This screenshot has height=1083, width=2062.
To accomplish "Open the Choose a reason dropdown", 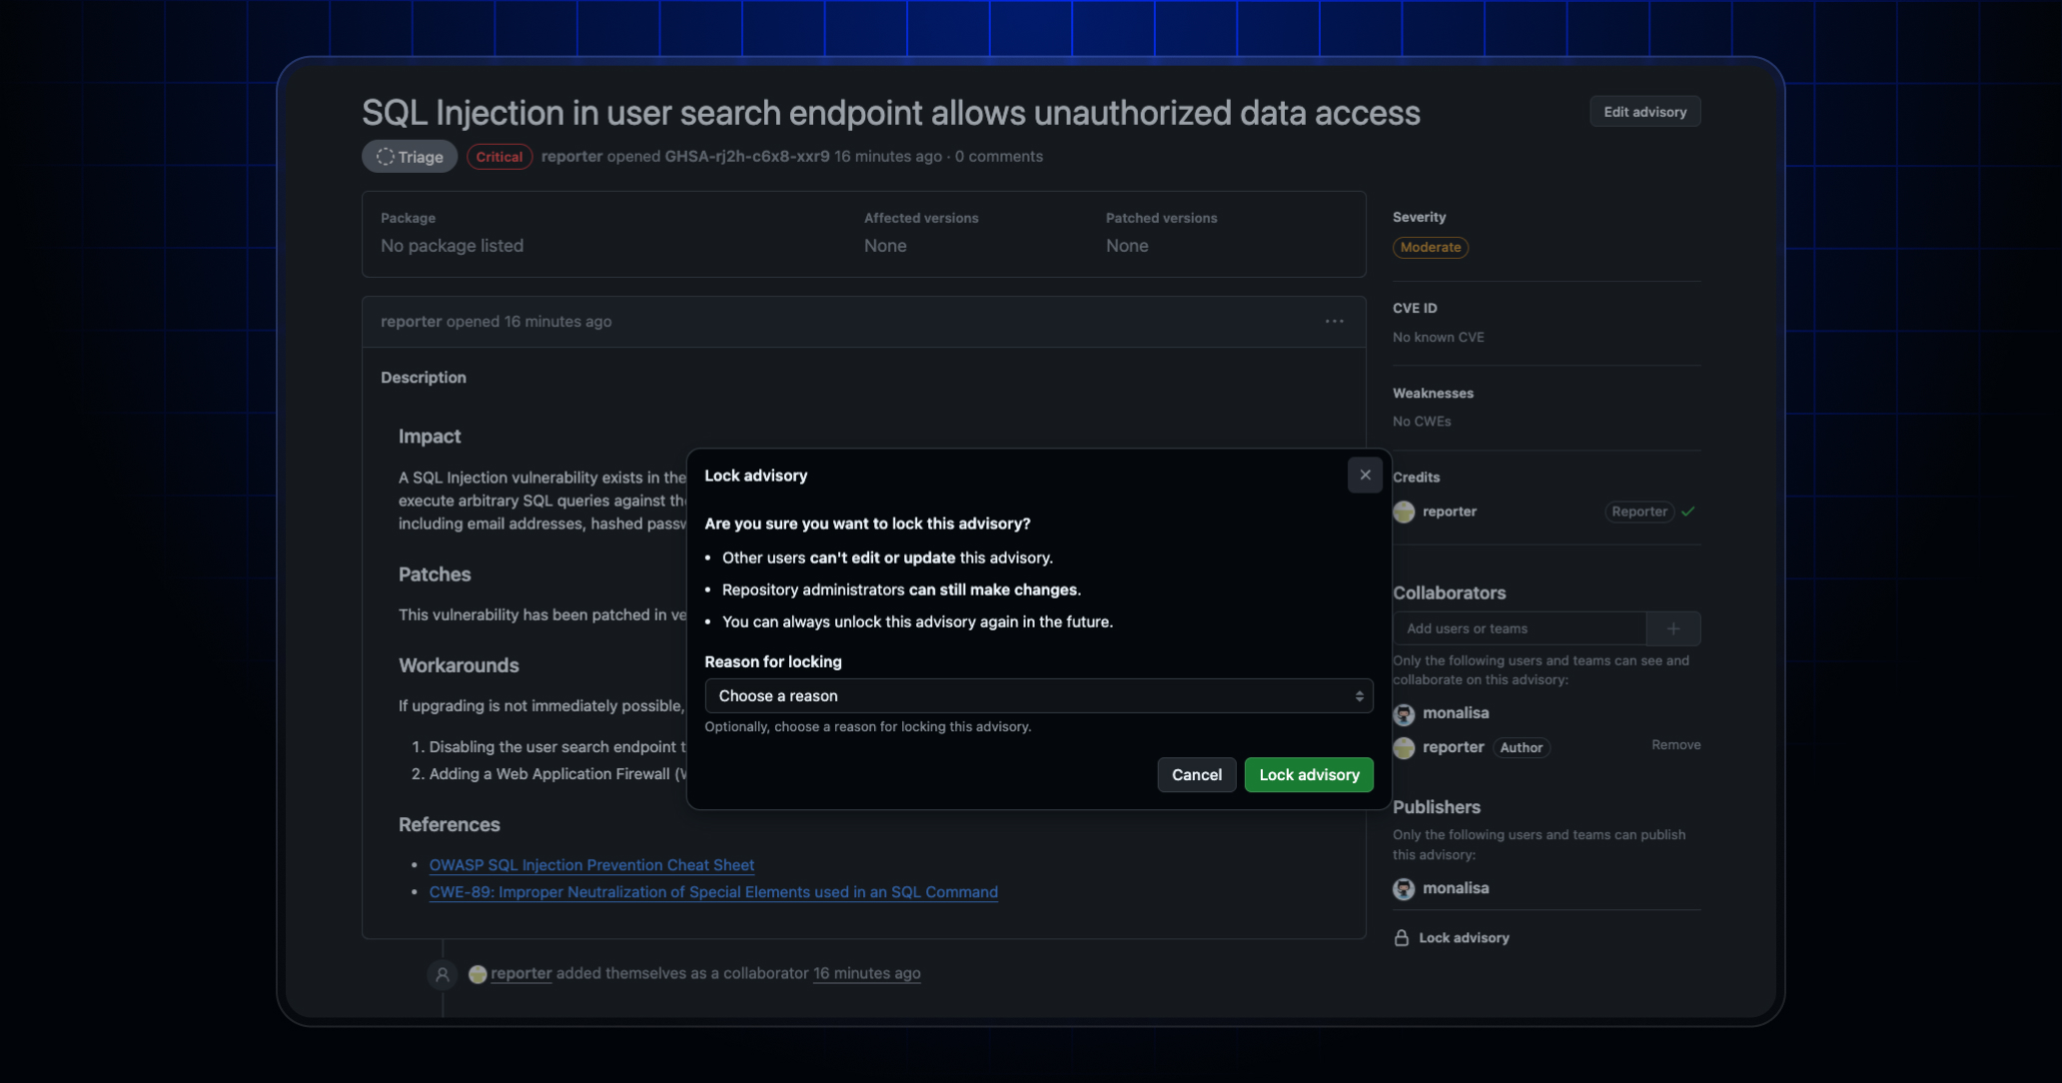I will pos(1038,696).
